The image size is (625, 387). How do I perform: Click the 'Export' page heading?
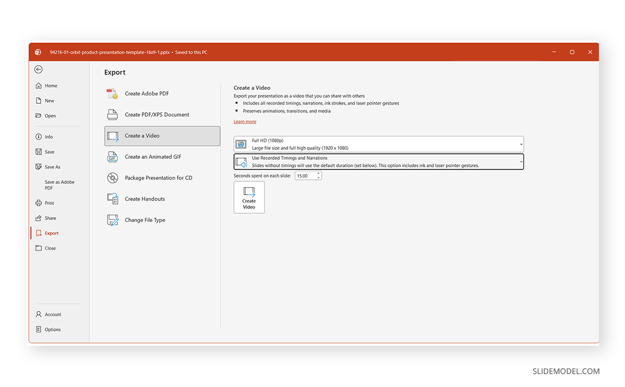point(115,72)
